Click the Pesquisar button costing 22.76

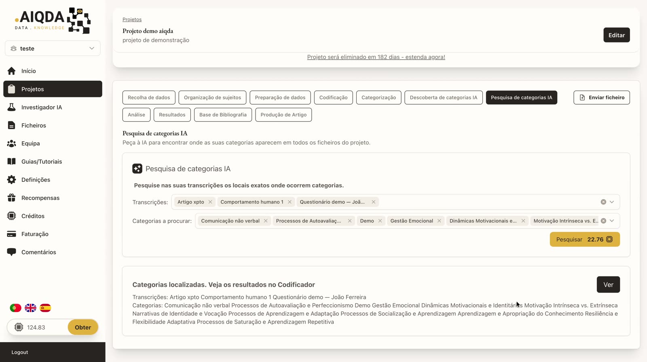(584, 240)
